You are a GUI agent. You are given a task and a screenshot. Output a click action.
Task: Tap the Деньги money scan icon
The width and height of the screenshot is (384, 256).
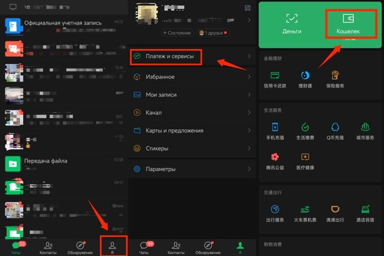(292, 18)
